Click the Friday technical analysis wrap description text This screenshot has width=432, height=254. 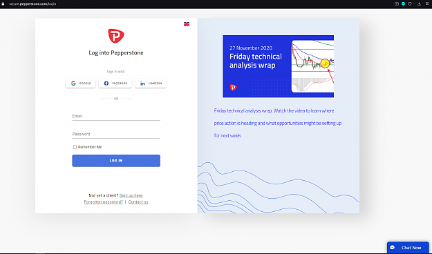(278, 123)
